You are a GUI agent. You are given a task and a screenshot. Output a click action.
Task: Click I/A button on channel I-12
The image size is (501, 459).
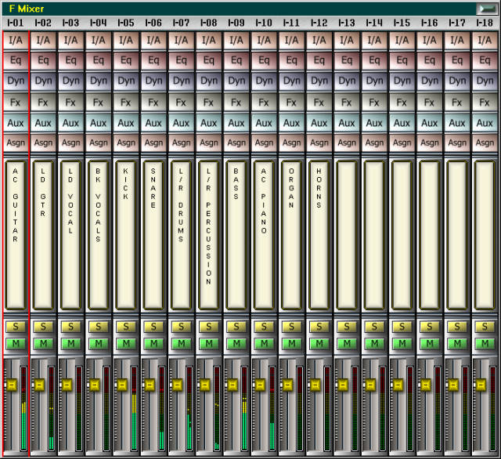319,39
